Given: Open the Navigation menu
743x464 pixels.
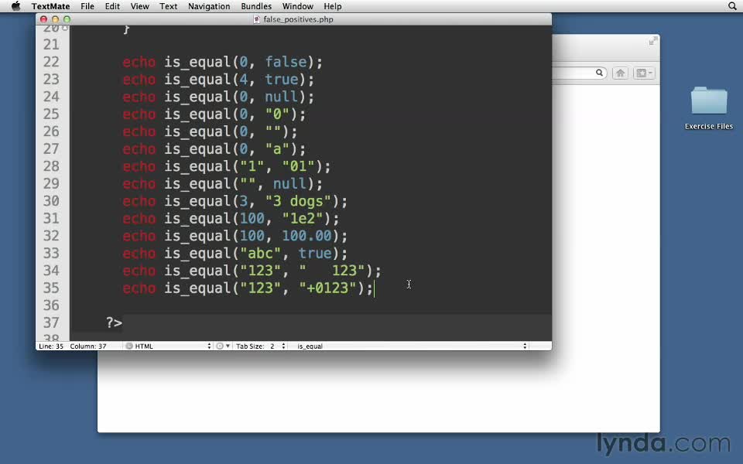Looking at the screenshot, I should pyautogui.click(x=209, y=6).
